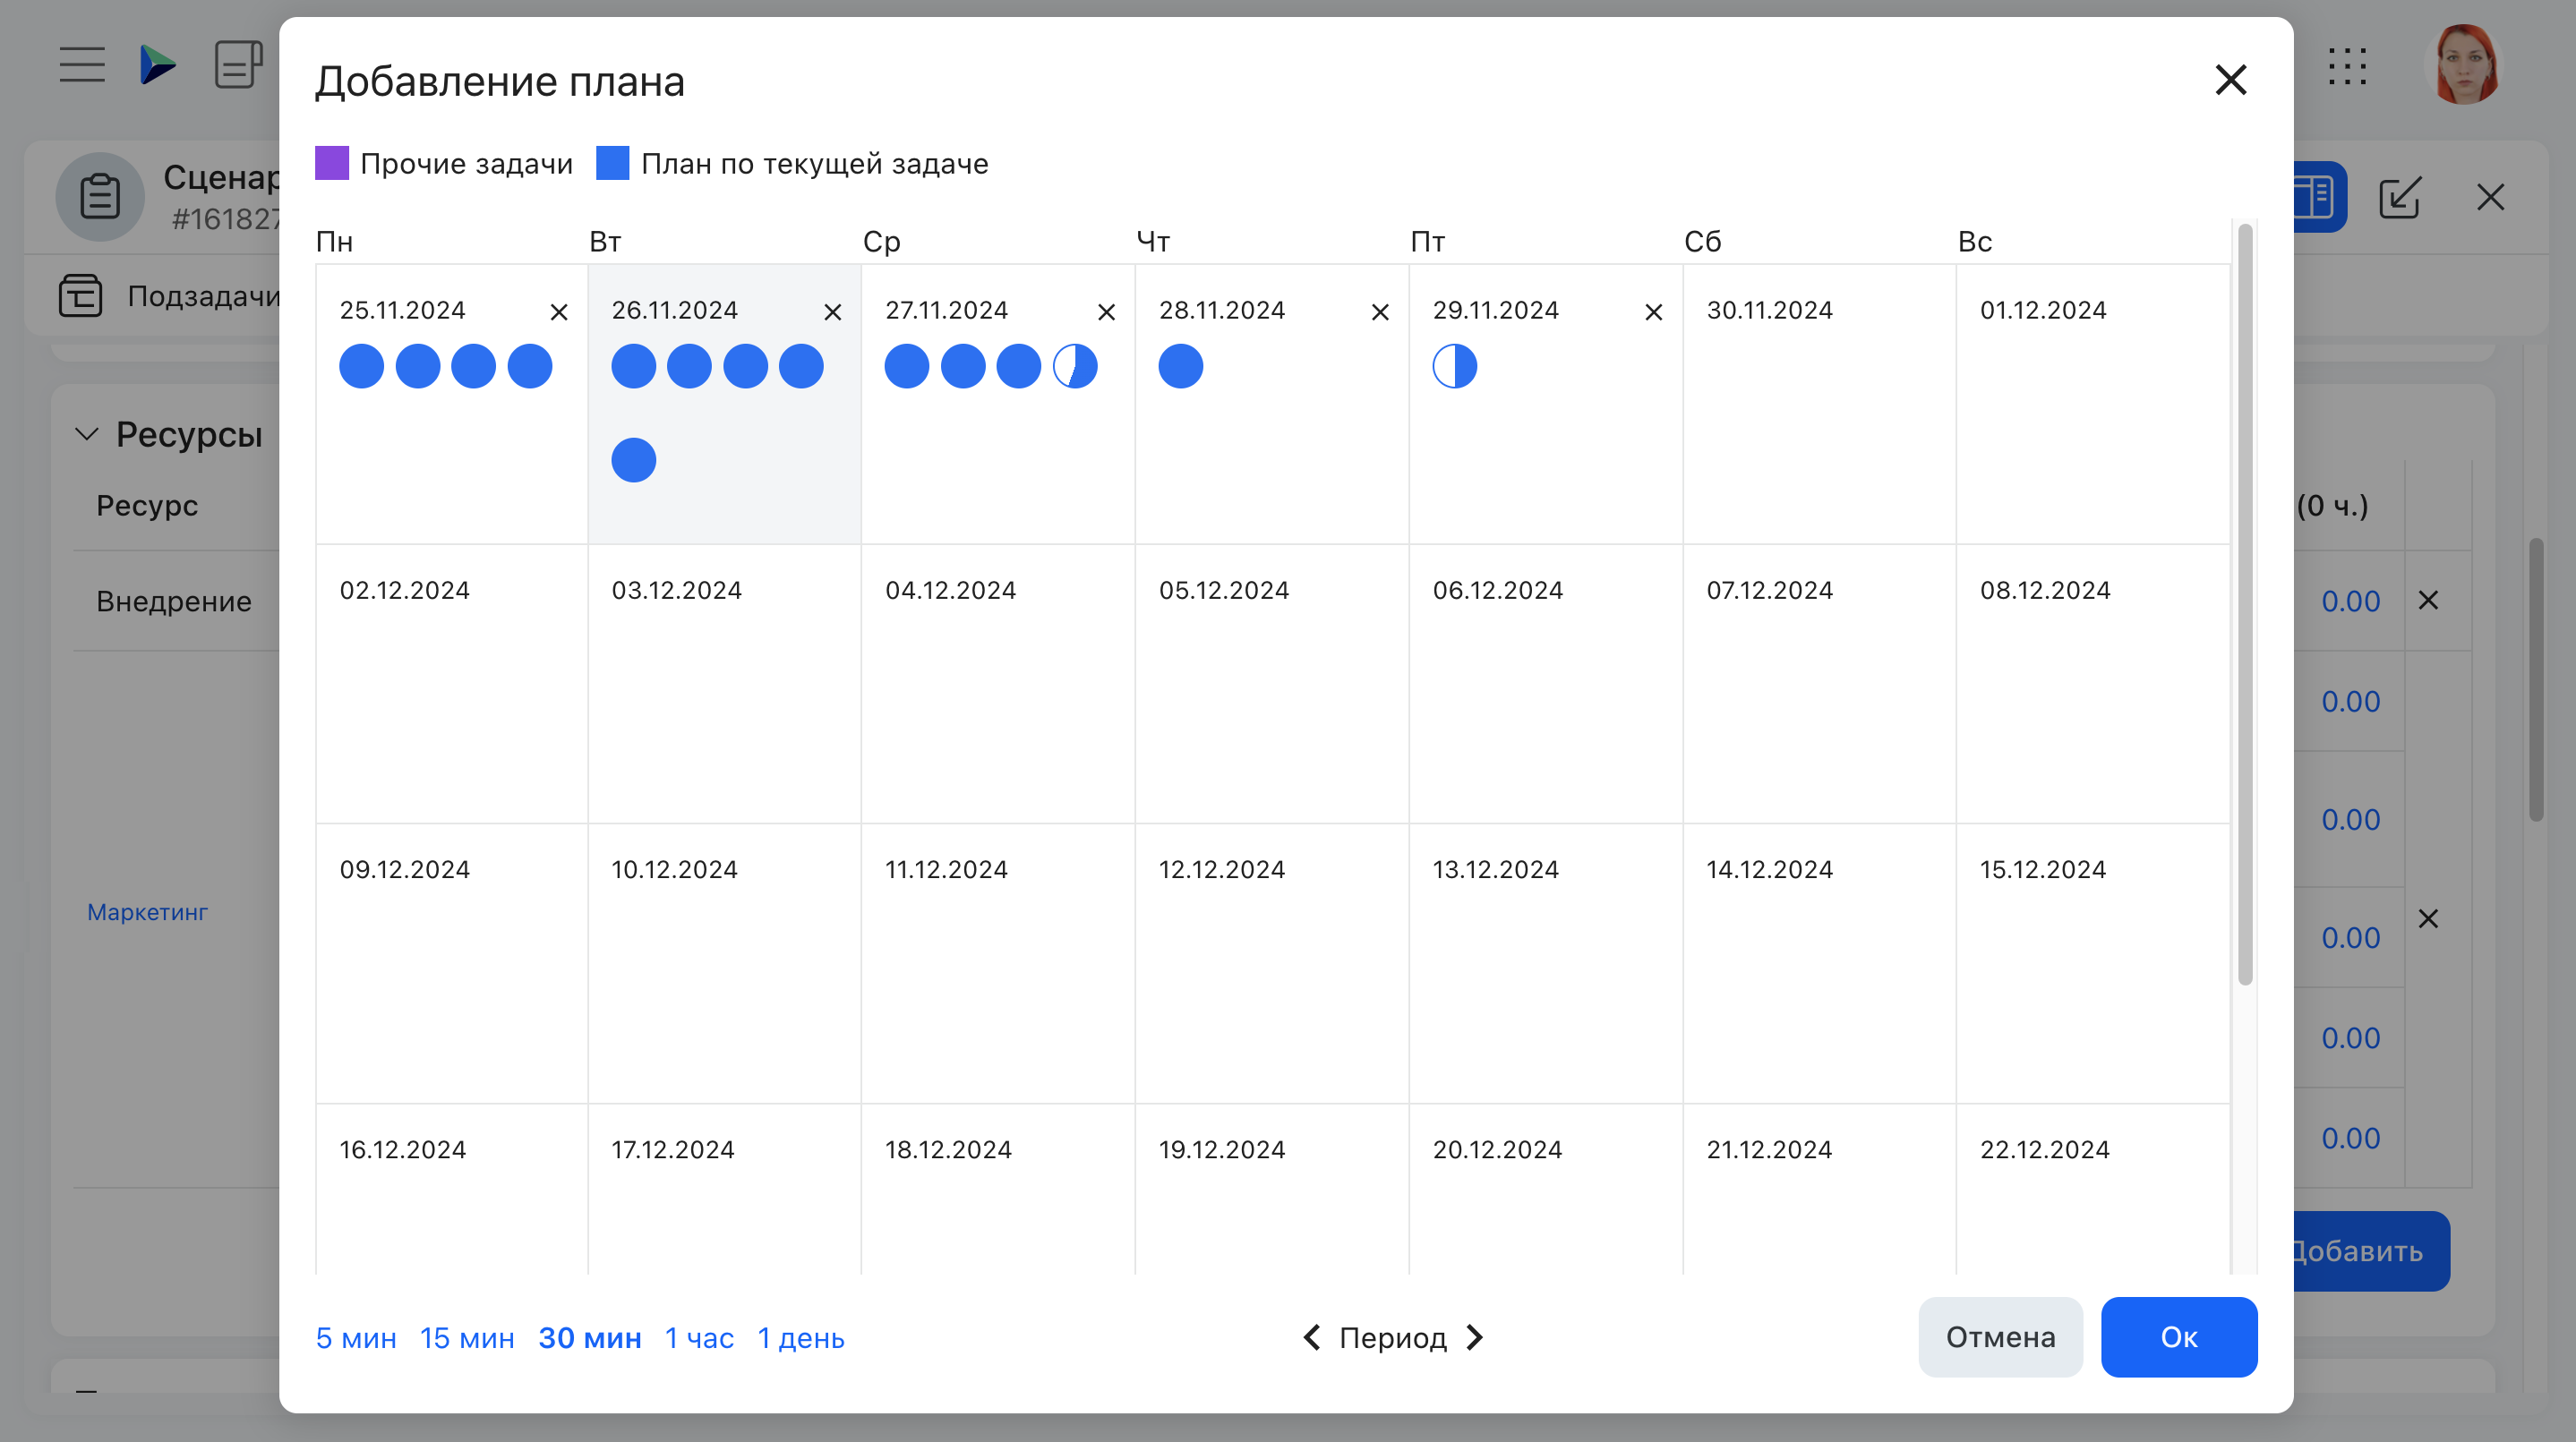The image size is (2576, 1442).
Task: Collapse the Ресурсы section
Action: (x=87, y=434)
